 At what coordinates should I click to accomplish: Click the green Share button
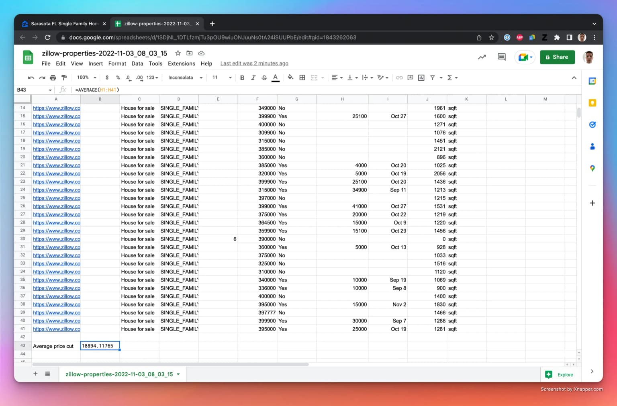click(x=557, y=57)
